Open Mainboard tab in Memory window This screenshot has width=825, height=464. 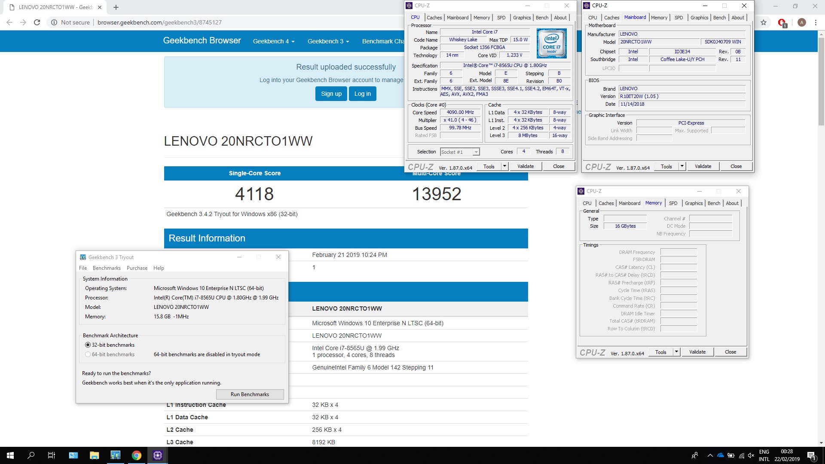629,203
